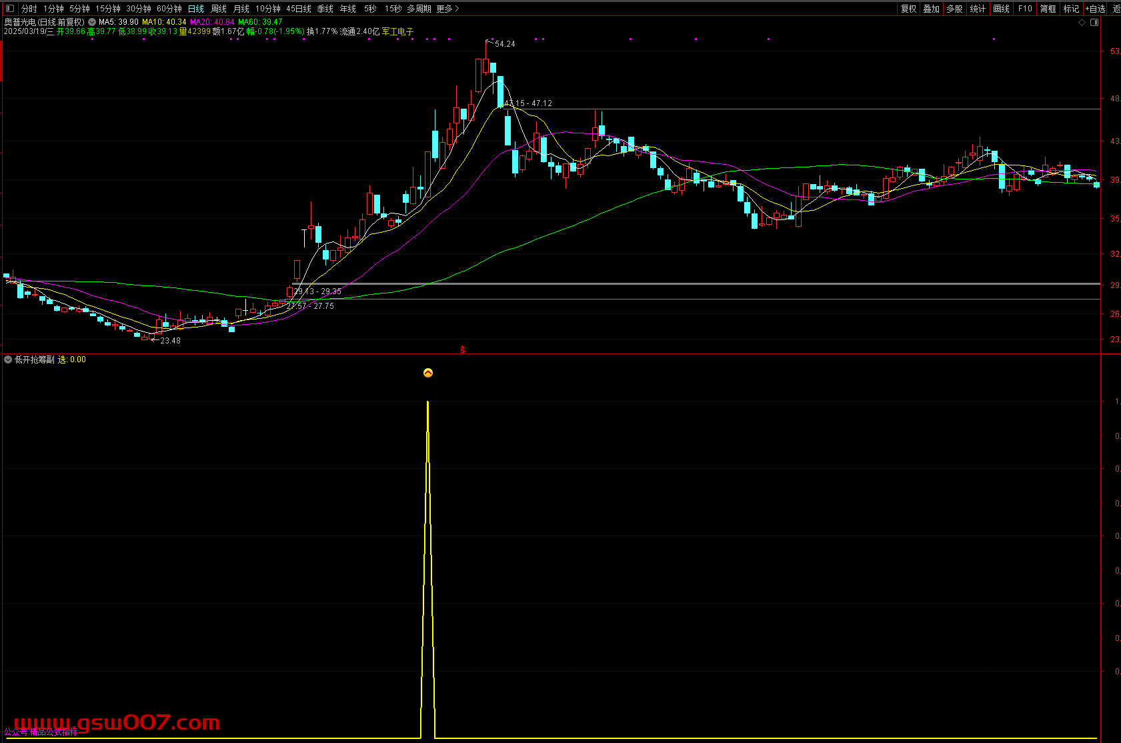
Task: Select the 15秒 period
Action: tap(393, 9)
